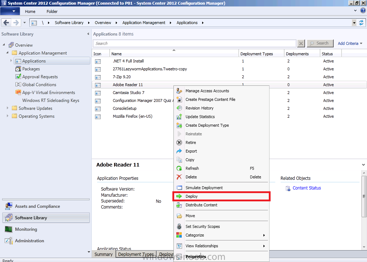Sort list by the Name column header

[x=174, y=54]
